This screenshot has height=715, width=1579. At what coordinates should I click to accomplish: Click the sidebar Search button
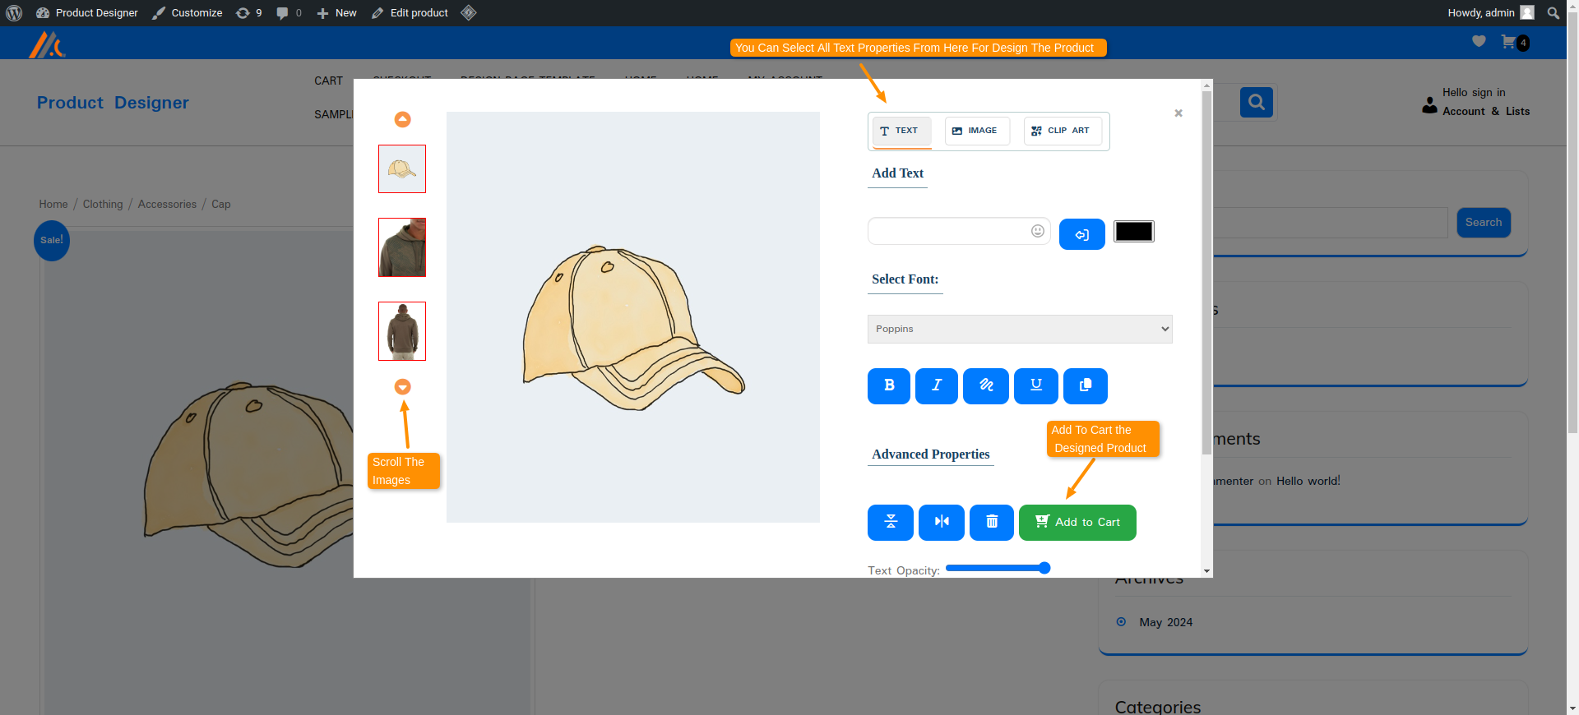1484,223
